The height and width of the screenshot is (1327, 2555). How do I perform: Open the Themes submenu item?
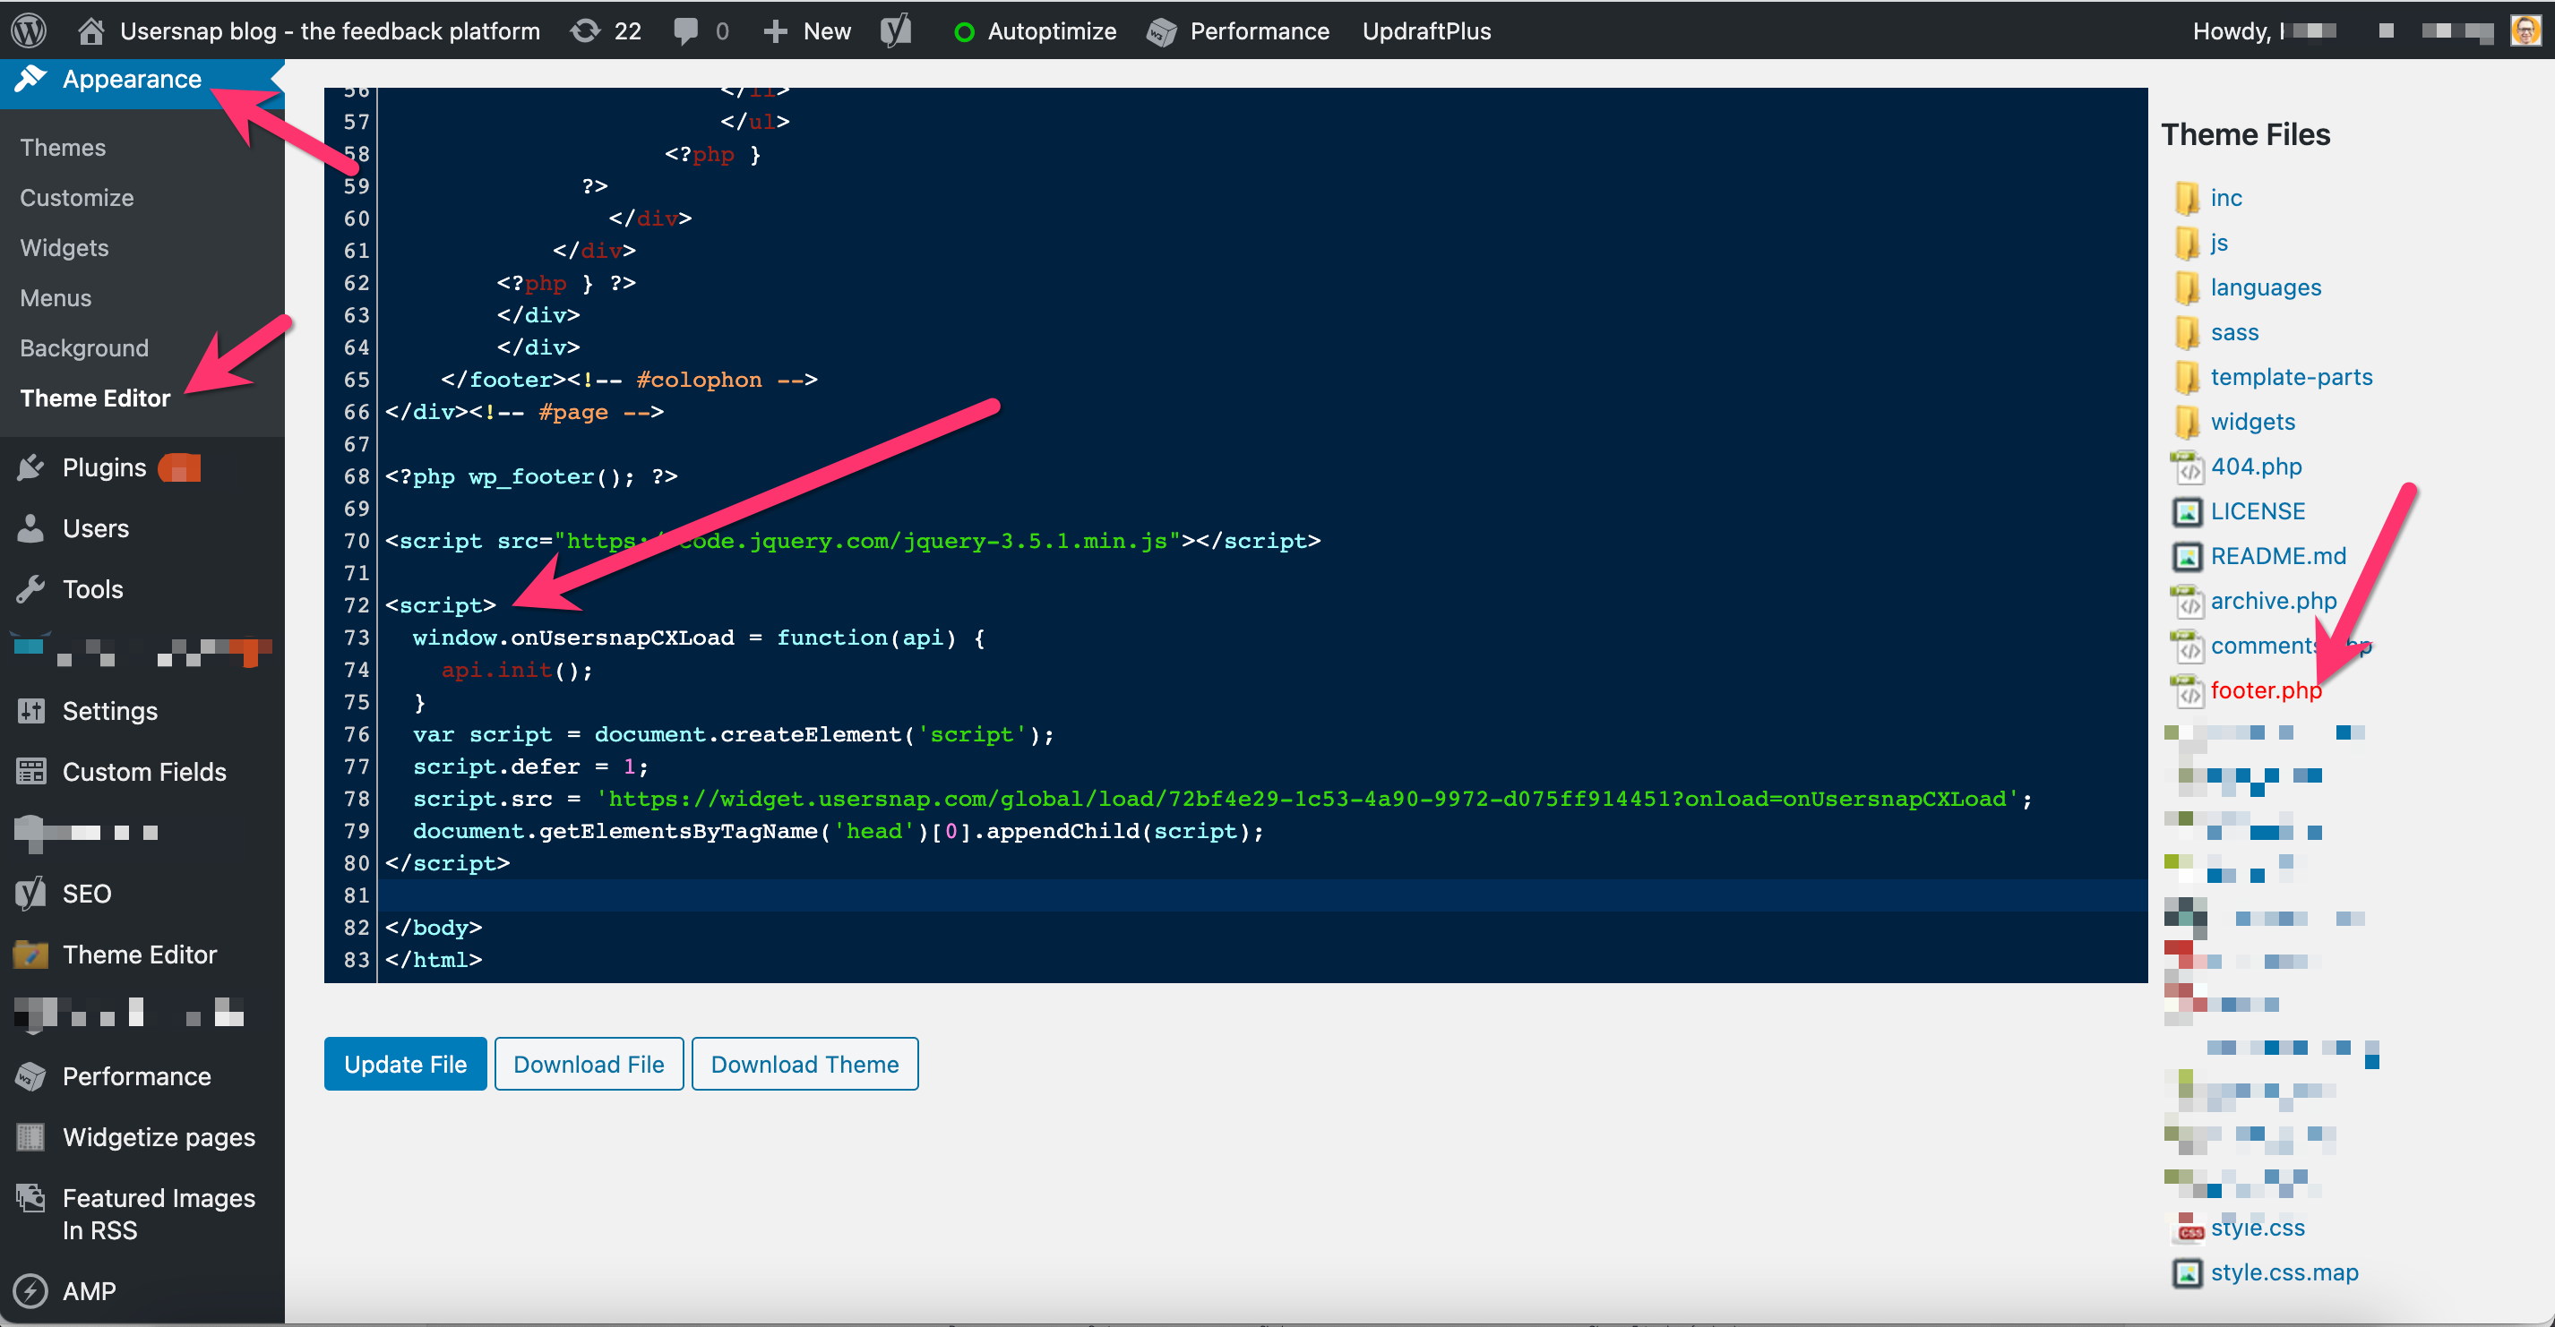[63, 147]
